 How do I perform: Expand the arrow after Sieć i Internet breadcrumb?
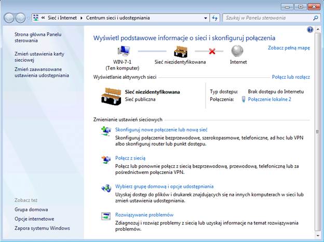(x=82, y=18)
